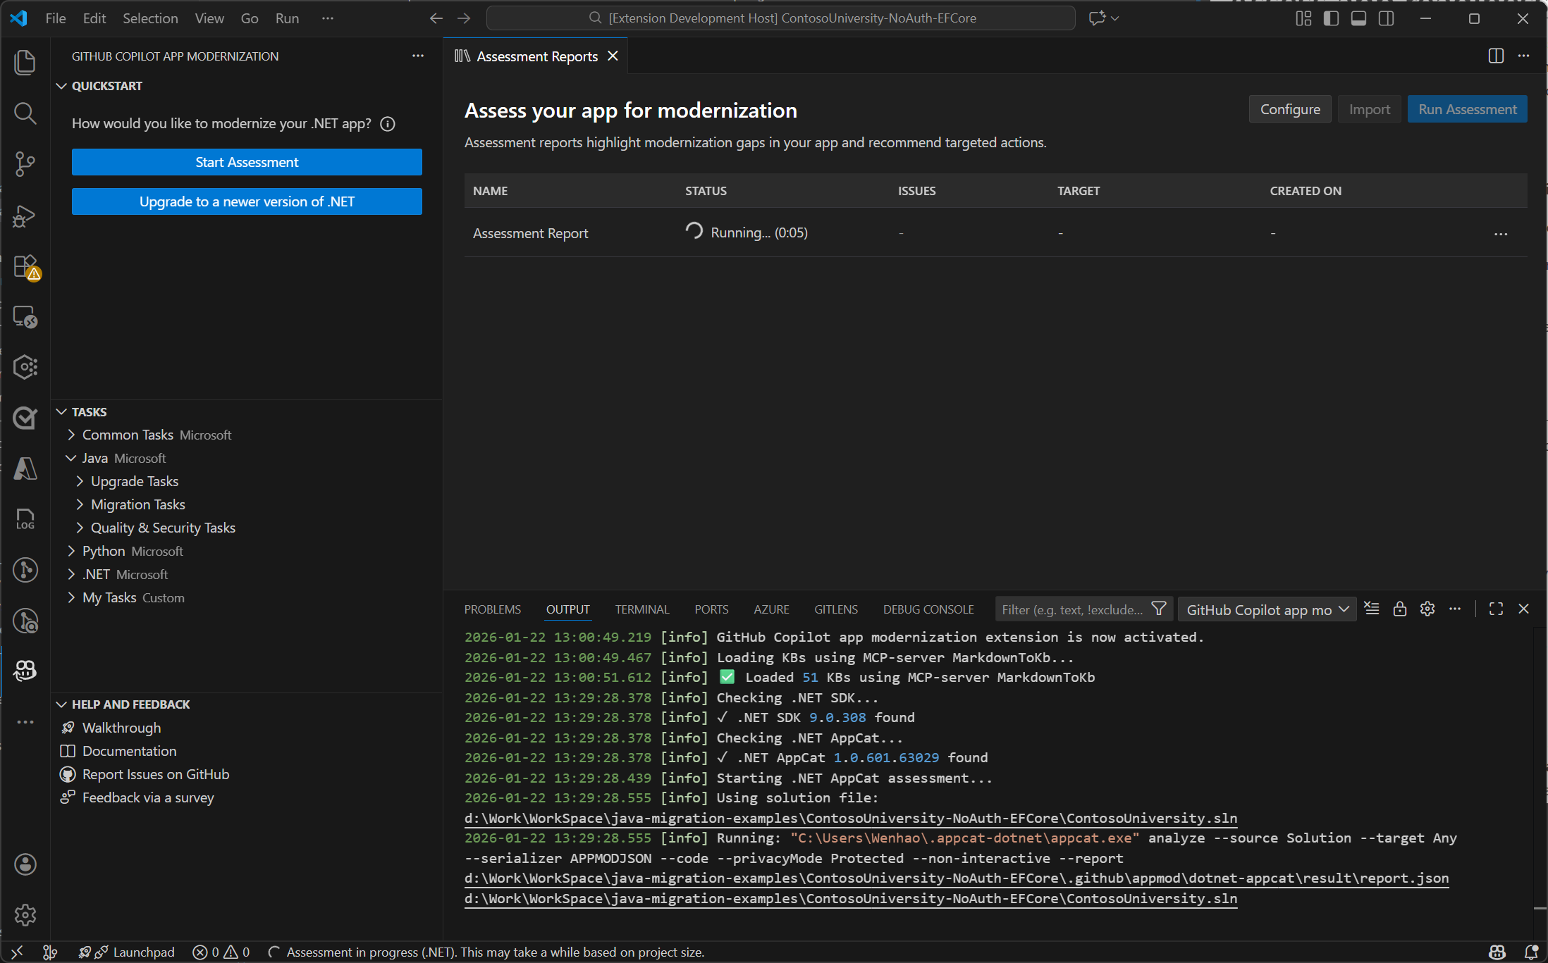
Task: Open the Source Control view
Action: 25,163
